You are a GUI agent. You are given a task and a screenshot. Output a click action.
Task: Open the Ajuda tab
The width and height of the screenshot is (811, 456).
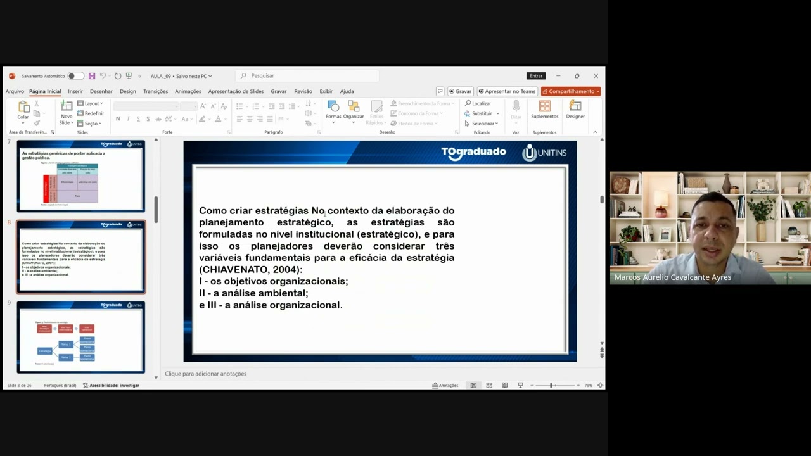(x=347, y=91)
